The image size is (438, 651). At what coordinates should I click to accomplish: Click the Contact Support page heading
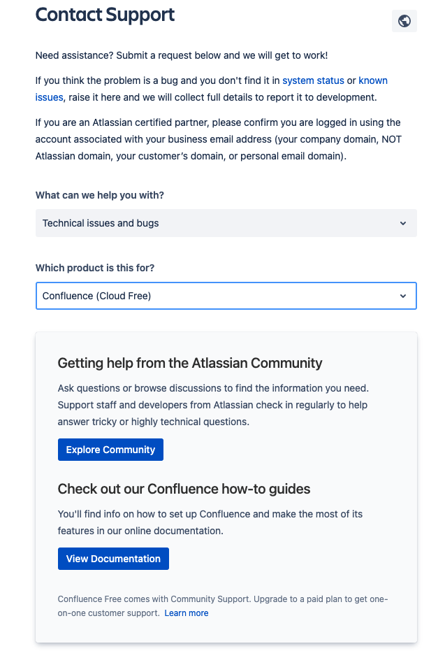[x=105, y=15]
